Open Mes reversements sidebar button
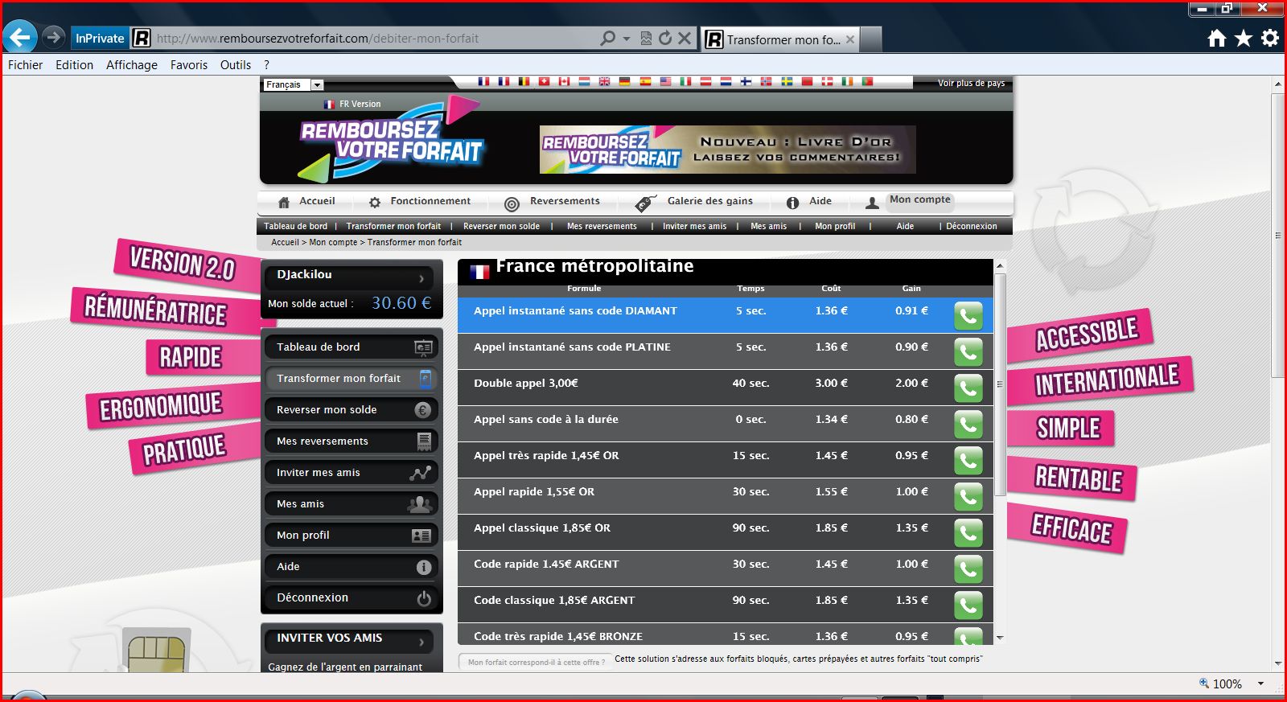Screen dimensions: 1287x702 351,441
